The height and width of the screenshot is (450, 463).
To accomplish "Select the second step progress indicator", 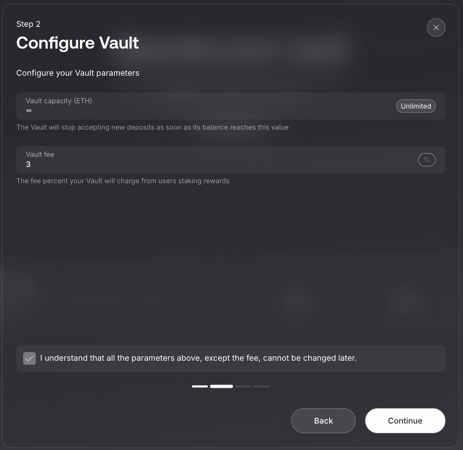I will pyautogui.click(x=221, y=386).
